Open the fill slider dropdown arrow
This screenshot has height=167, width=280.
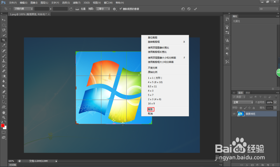coord(275,108)
